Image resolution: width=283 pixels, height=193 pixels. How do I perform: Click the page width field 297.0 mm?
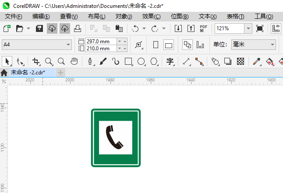101,42
